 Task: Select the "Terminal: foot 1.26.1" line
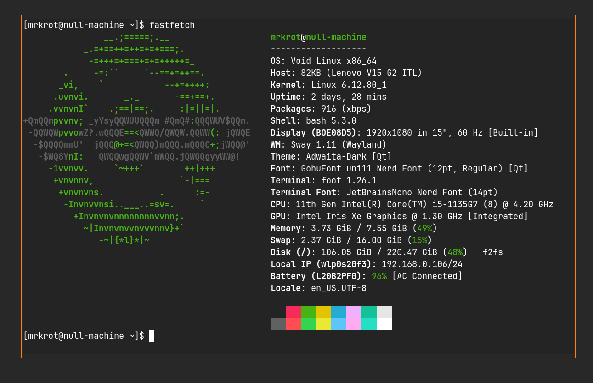pos(323,181)
